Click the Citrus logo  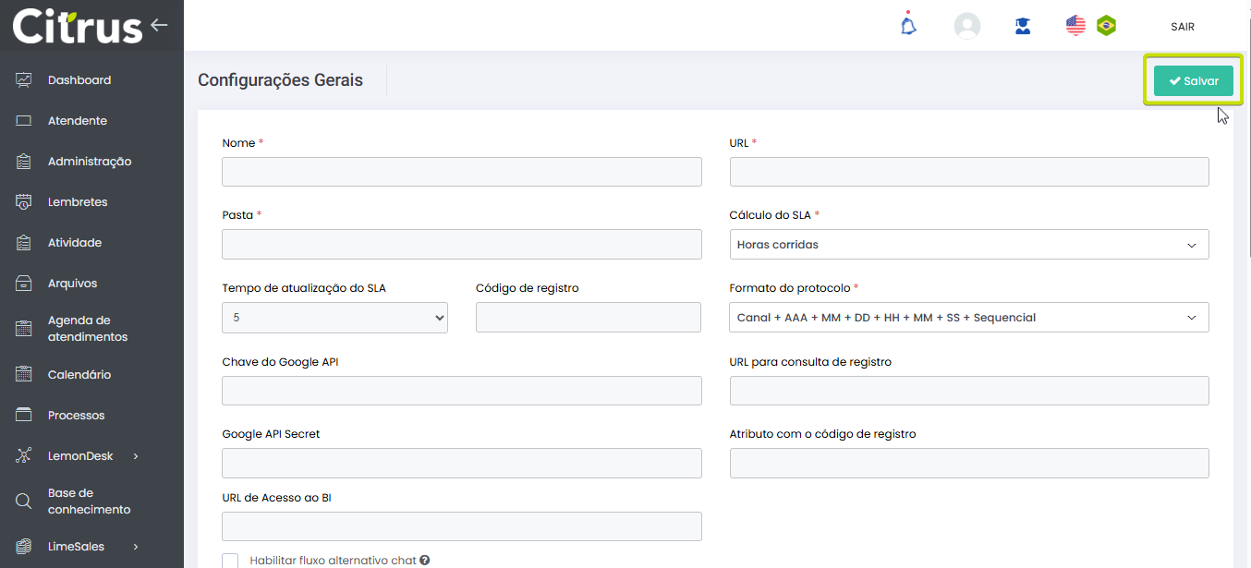pyautogui.click(x=77, y=26)
